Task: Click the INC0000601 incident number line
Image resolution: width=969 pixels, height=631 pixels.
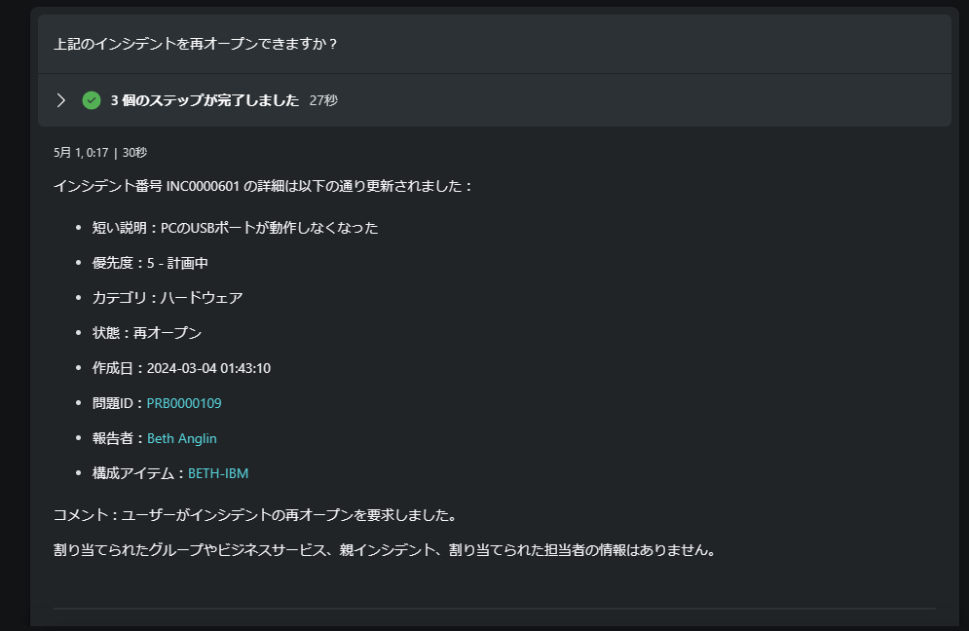Action: (x=264, y=186)
